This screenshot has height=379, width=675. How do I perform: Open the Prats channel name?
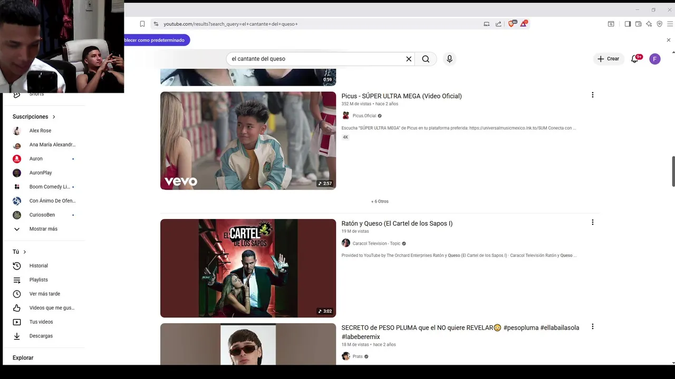(358, 356)
